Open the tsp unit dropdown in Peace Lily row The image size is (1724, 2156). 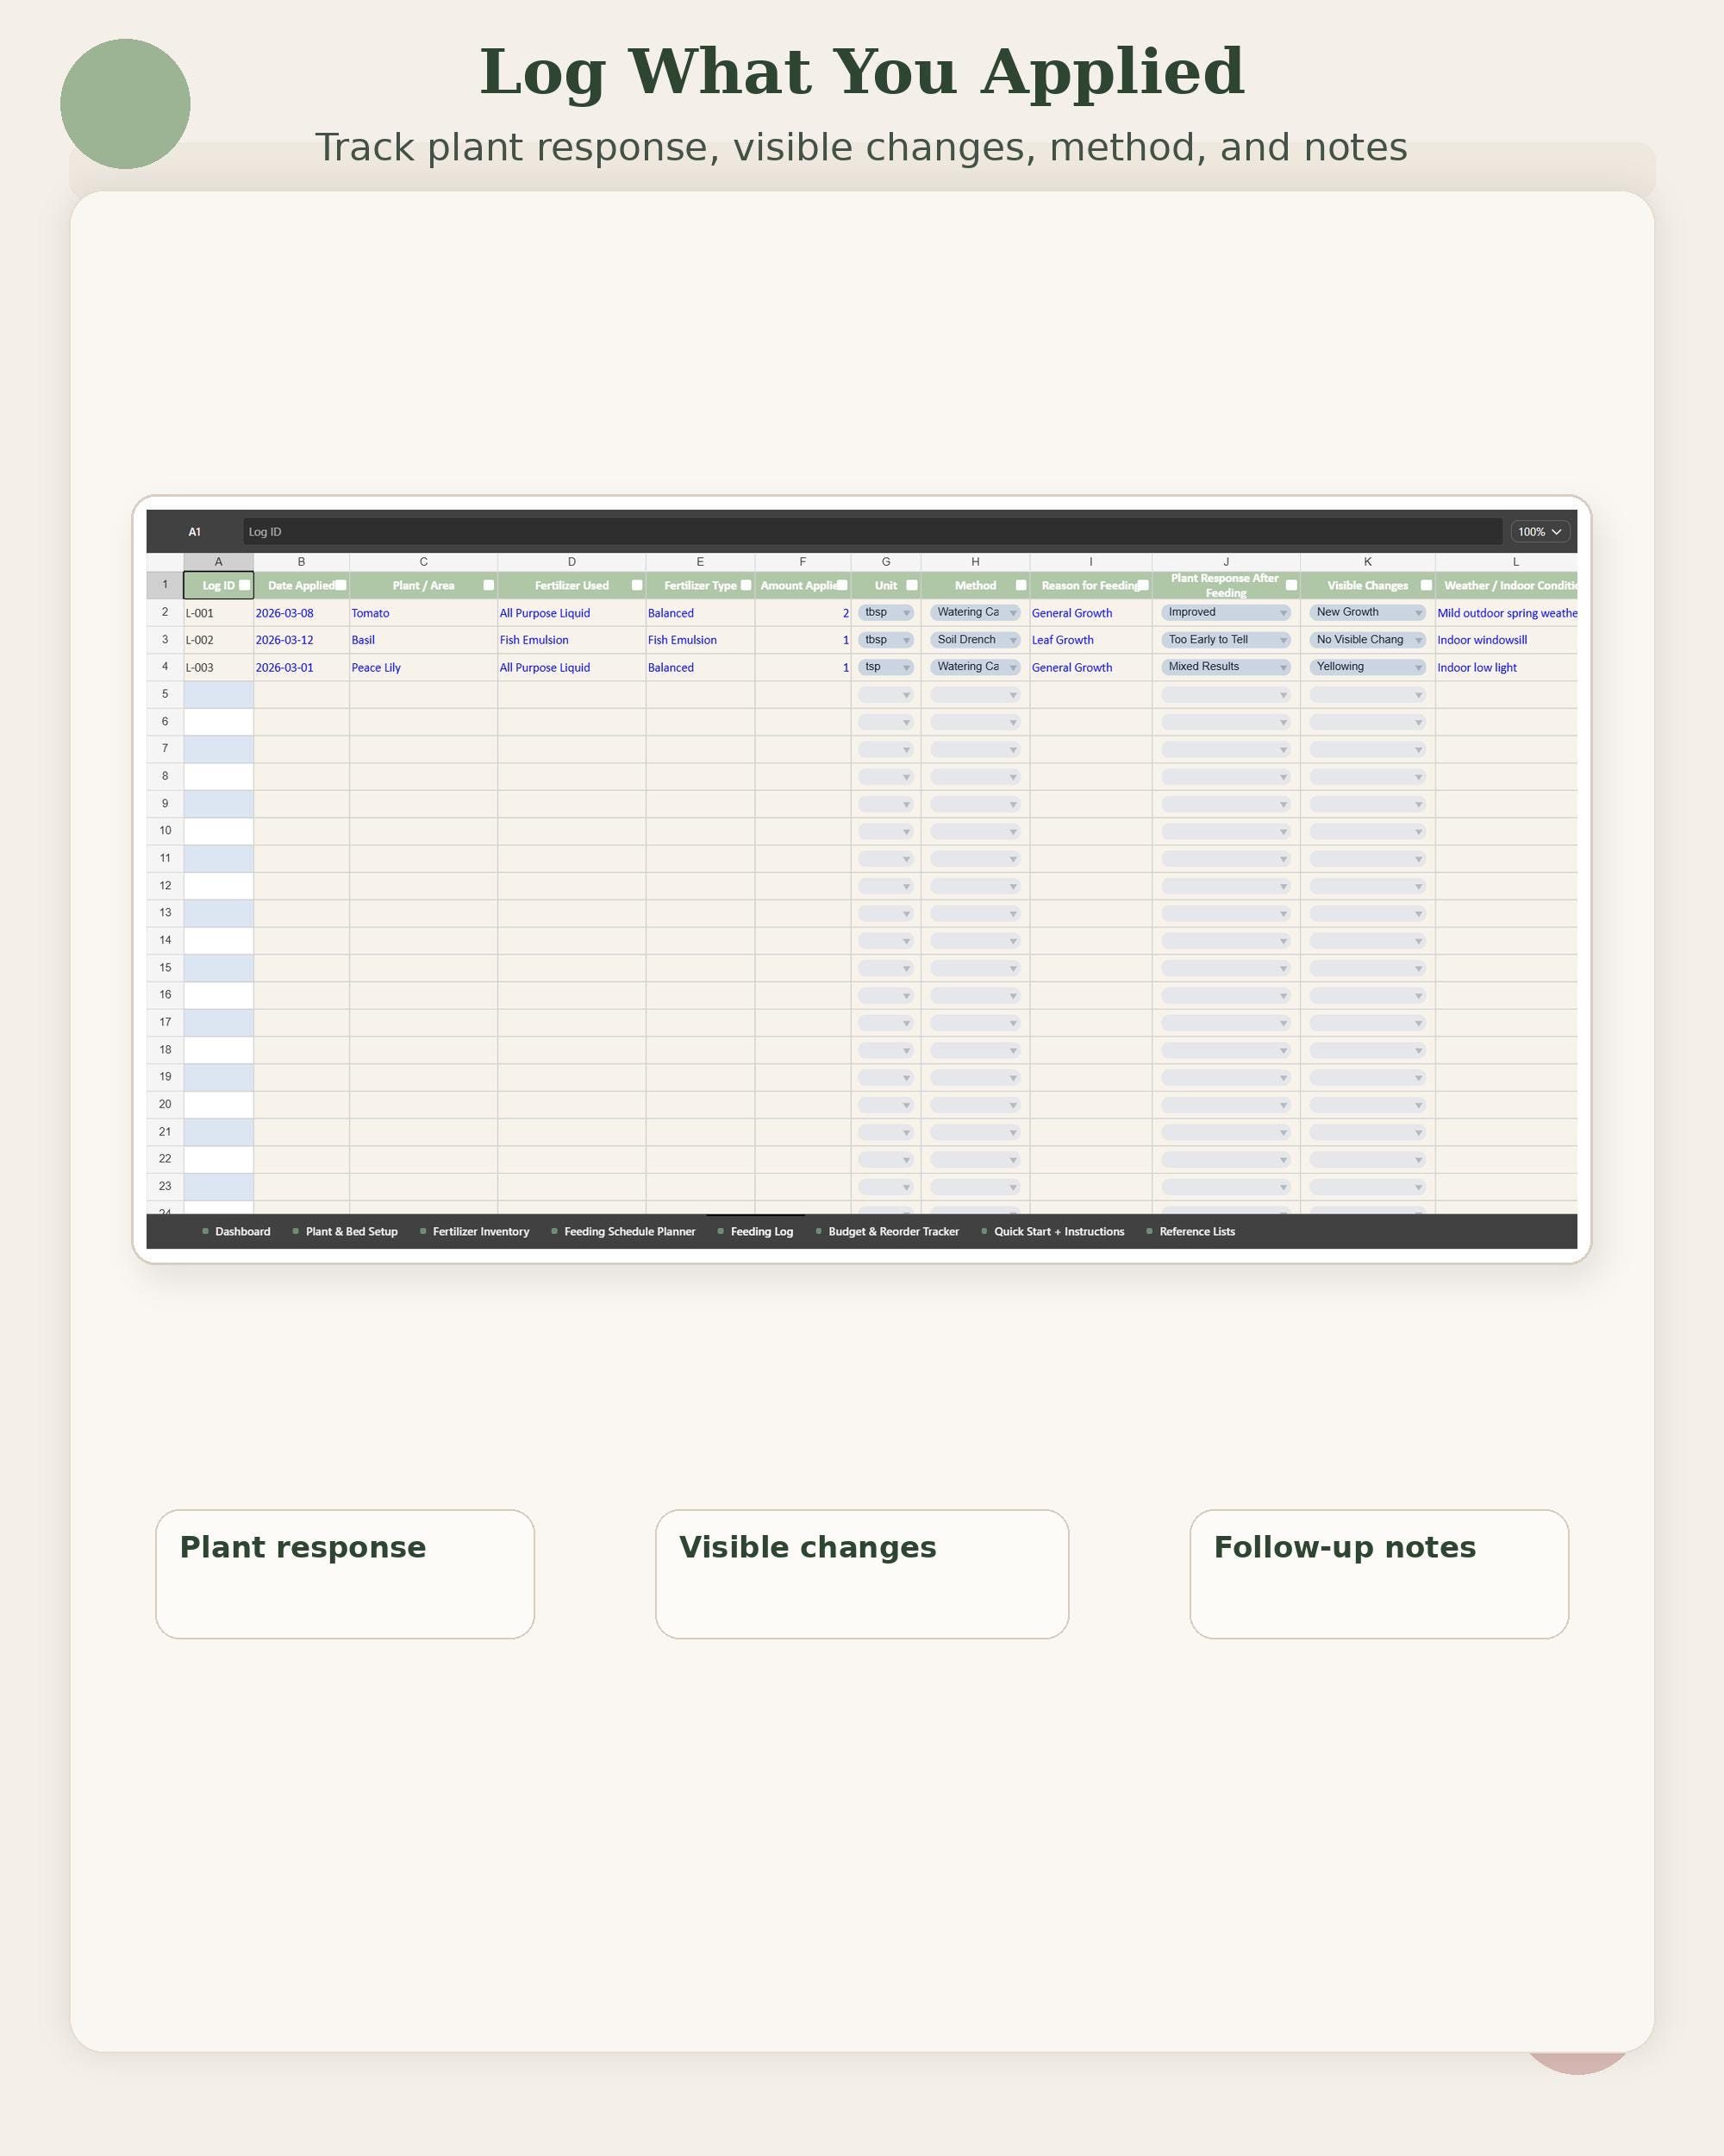click(885, 667)
